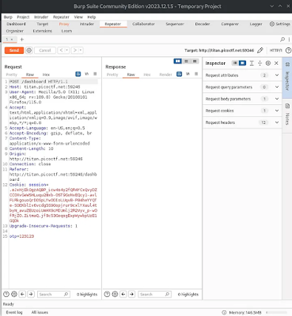292x316 pixels.
Task: Open Event log
Action: pyautogui.click(x=14, y=312)
